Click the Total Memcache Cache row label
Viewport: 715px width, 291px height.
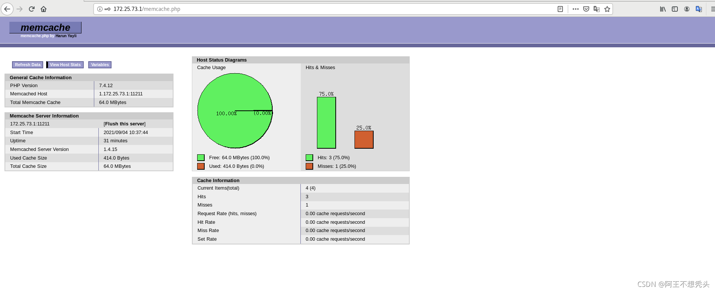[35, 103]
